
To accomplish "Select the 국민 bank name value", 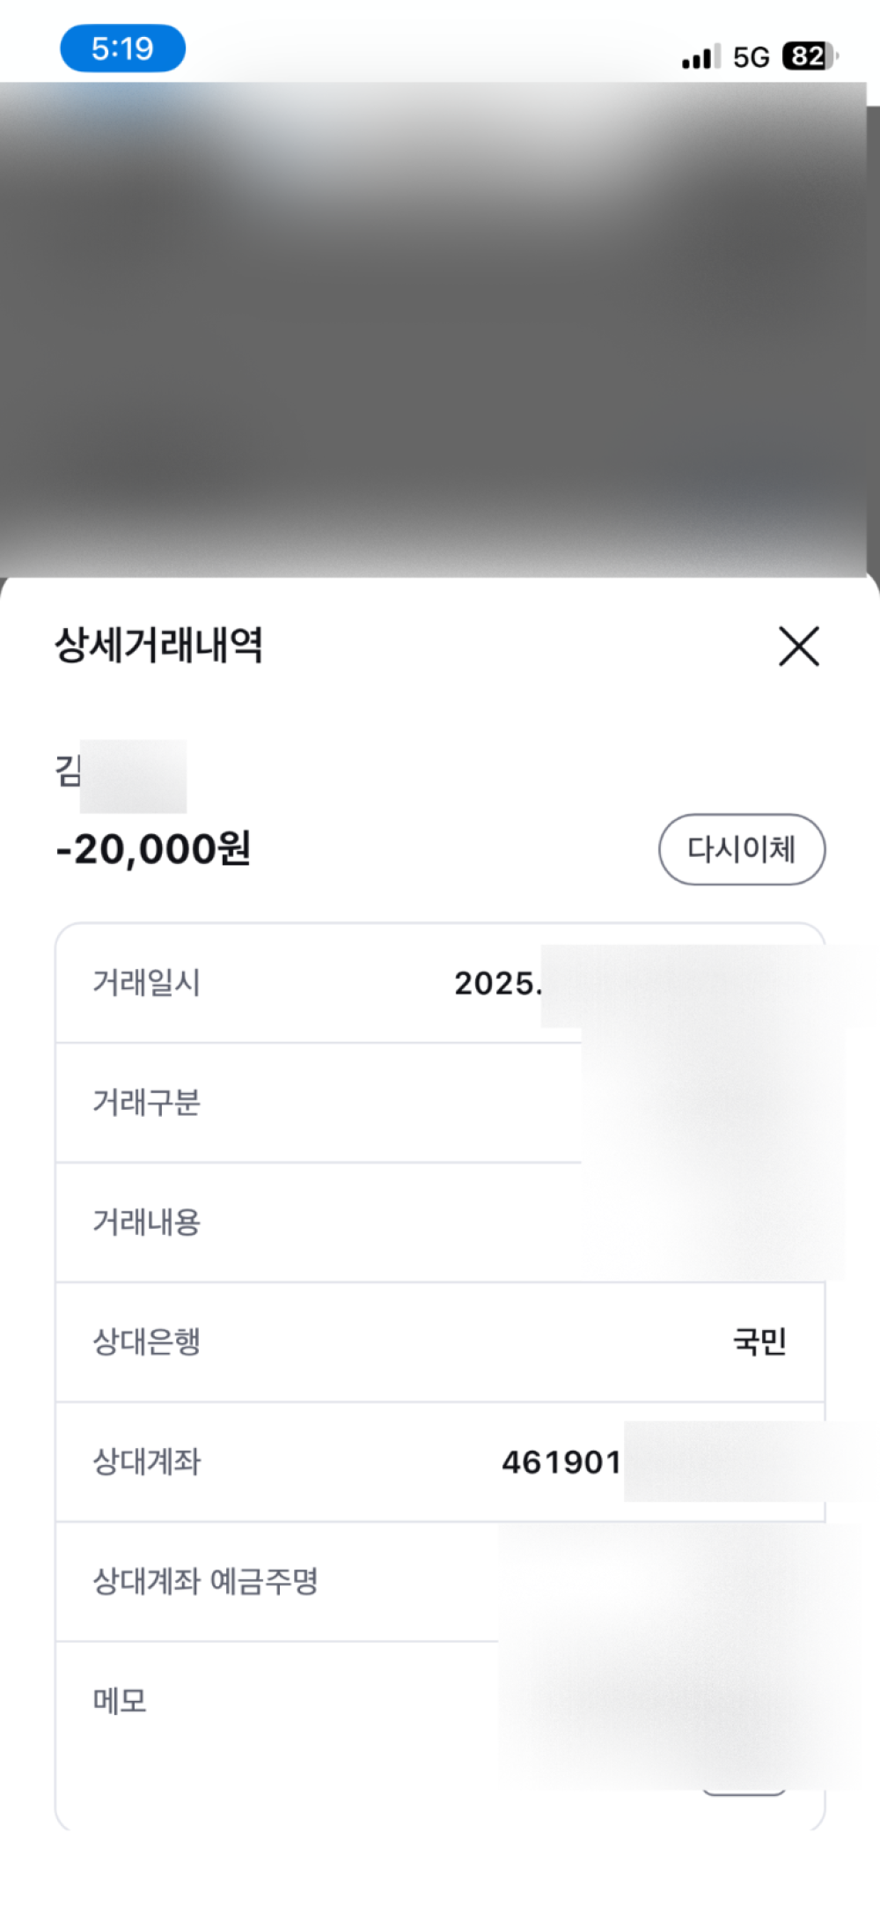I will pos(759,1342).
